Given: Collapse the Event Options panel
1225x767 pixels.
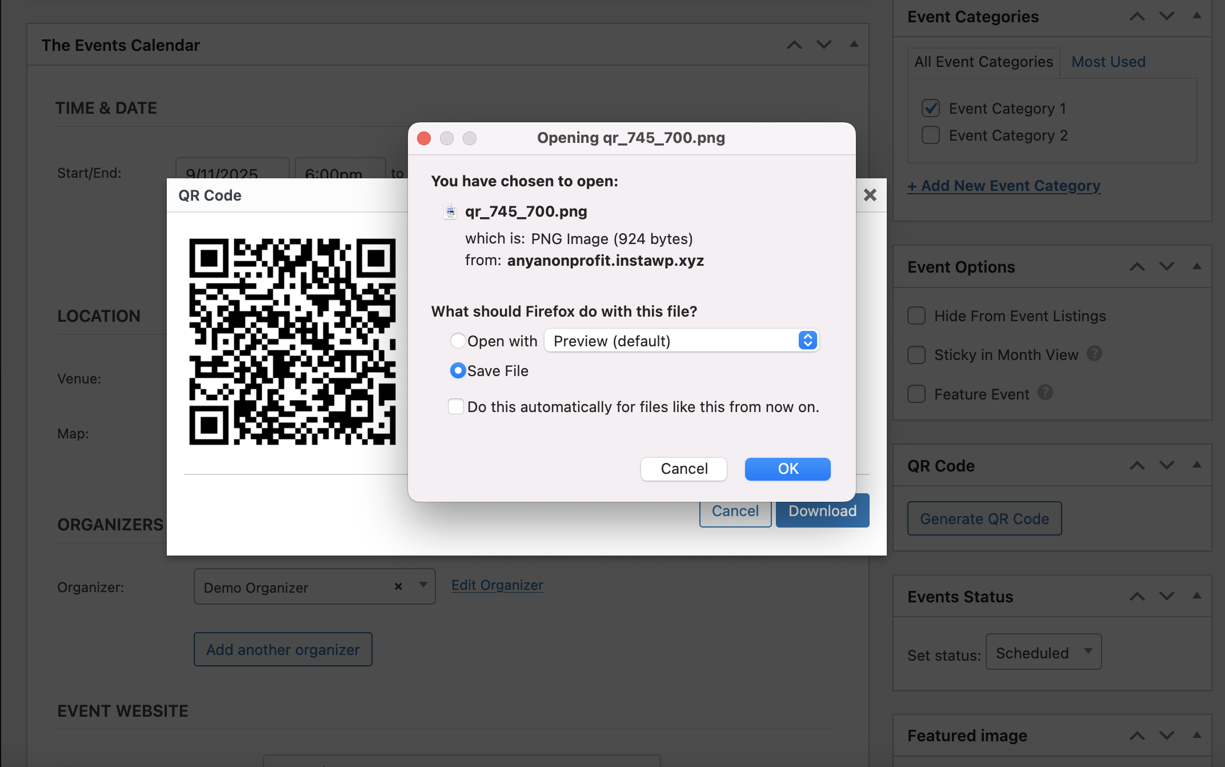Looking at the screenshot, I should click(1197, 266).
